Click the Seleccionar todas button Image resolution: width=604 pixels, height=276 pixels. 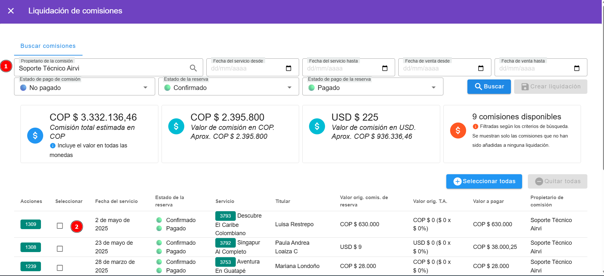tap(484, 181)
